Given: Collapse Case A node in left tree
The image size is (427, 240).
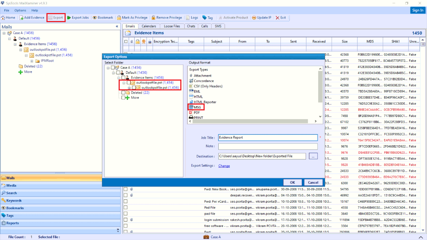Looking at the screenshot, I should 4,33.
